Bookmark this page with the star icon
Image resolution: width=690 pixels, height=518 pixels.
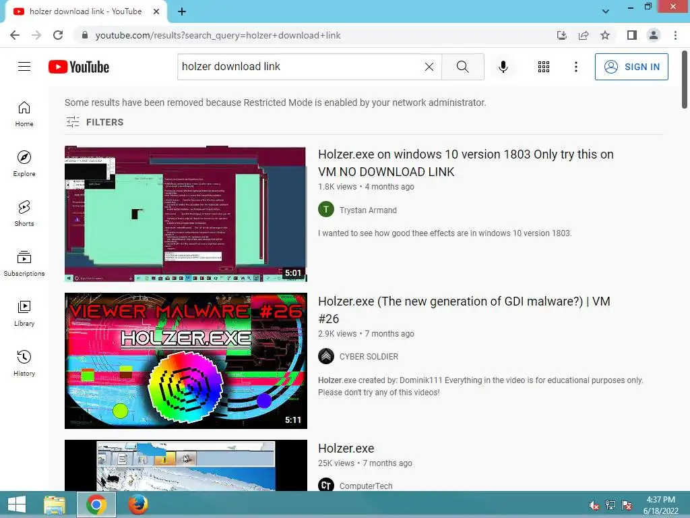pyautogui.click(x=605, y=35)
